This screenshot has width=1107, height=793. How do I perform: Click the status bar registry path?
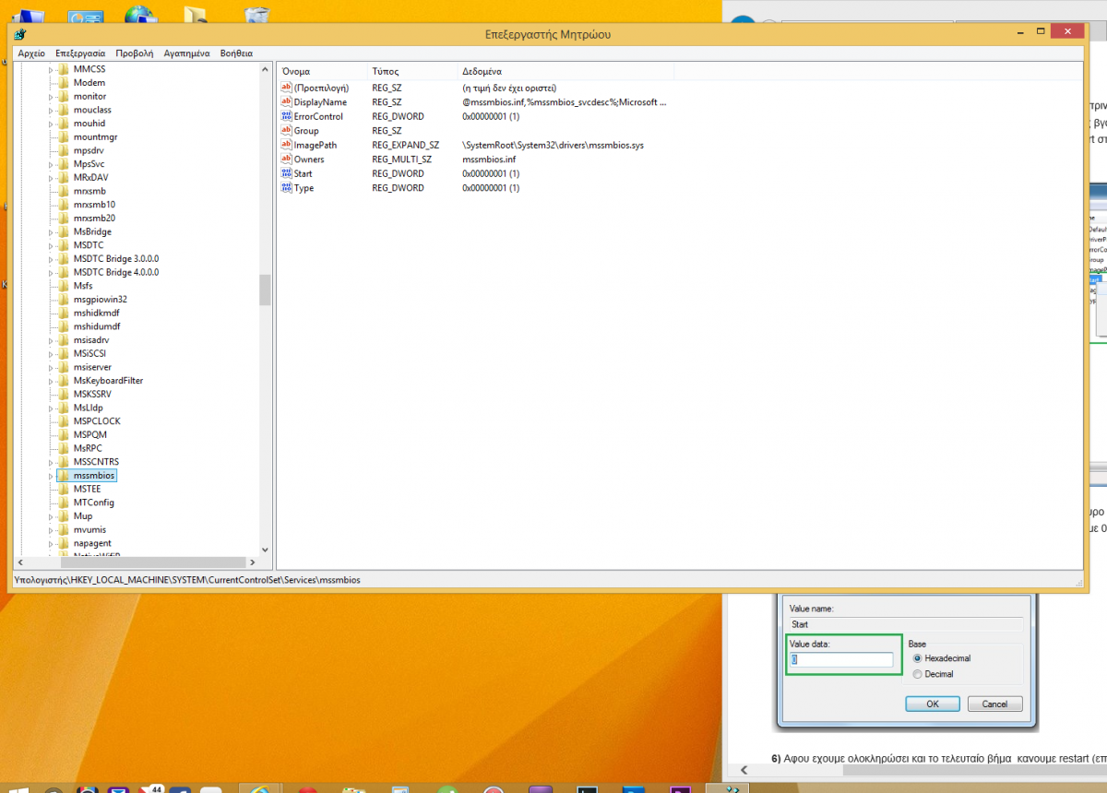(187, 580)
